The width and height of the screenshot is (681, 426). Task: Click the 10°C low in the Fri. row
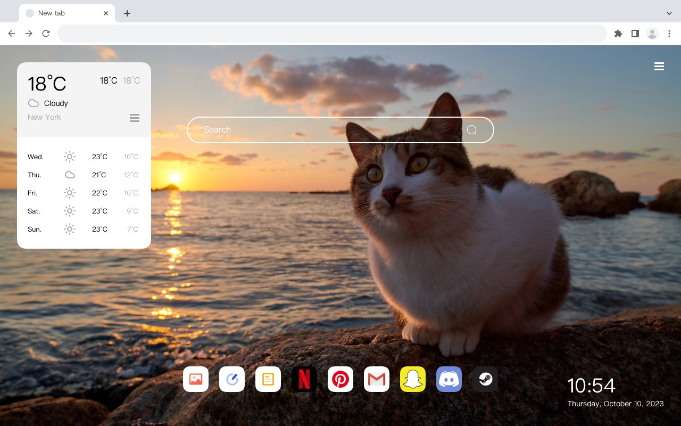[x=131, y=193]
